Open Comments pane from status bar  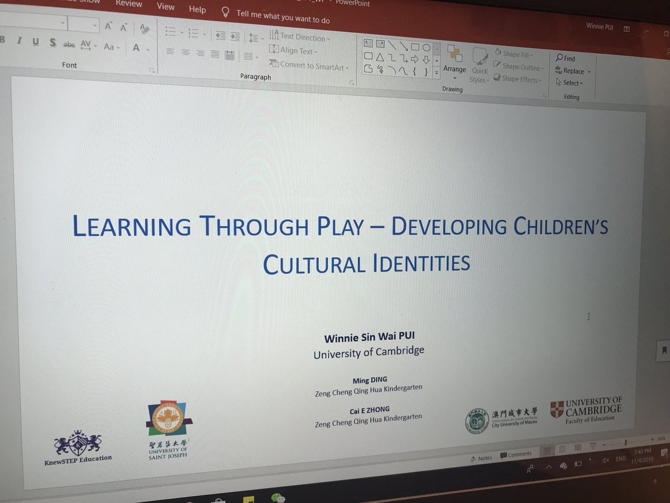tap(516, 454)
